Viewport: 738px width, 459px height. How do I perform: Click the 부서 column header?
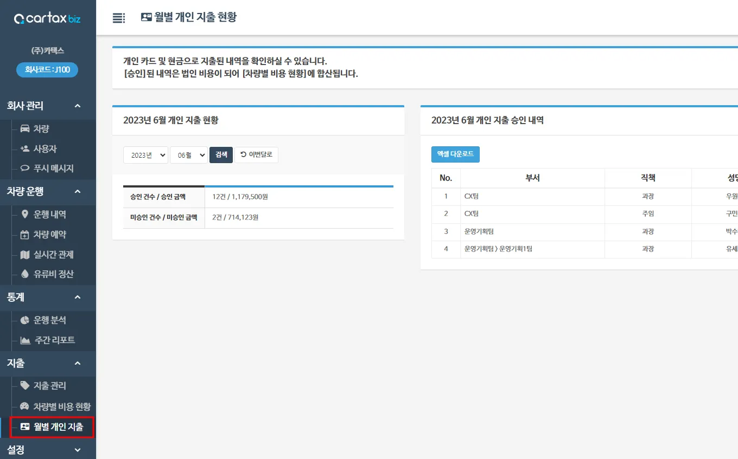click(532, 178)
